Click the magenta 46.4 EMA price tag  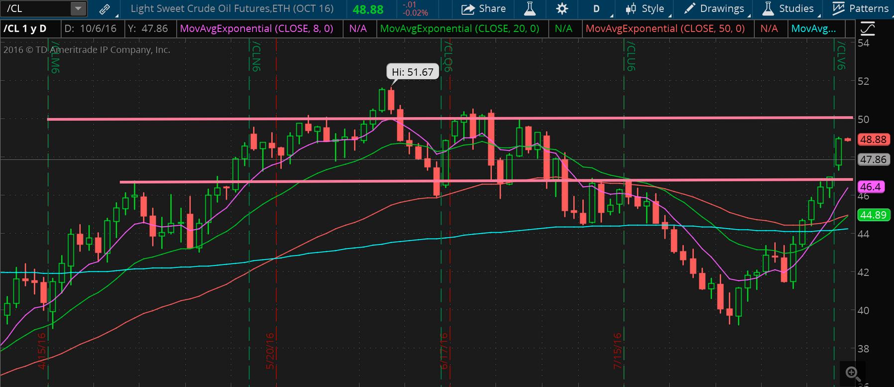coord(870,187)
